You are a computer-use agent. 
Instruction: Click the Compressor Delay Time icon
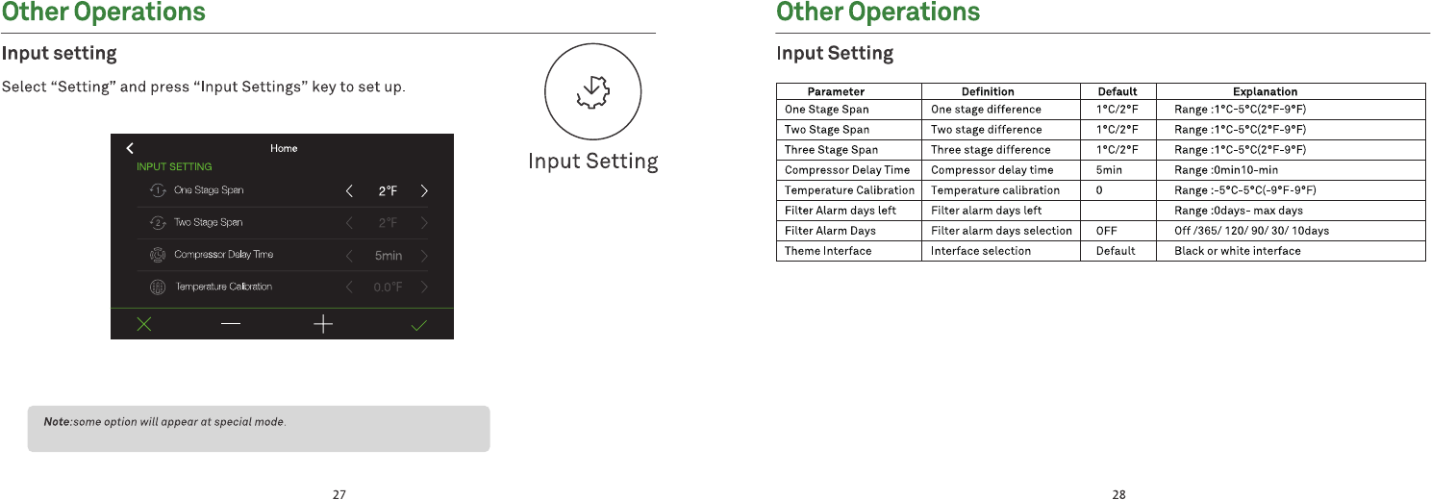157,255
